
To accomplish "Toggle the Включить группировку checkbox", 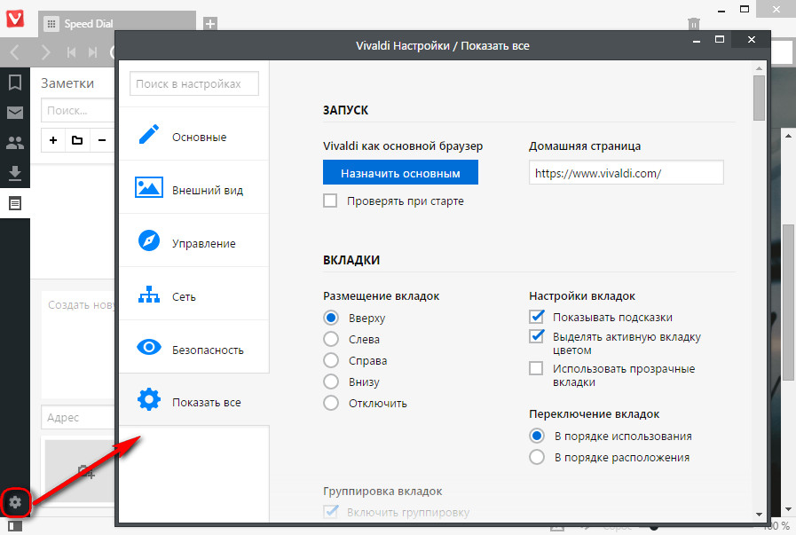I will point(331,512).
